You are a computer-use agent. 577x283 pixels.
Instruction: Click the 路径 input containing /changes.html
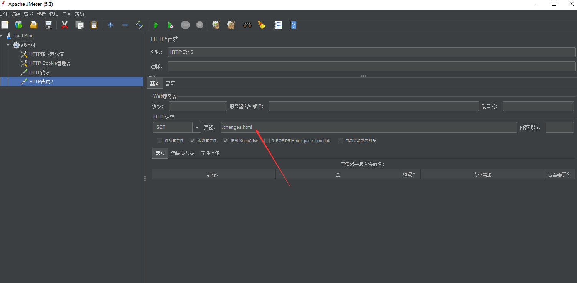click(368, 127)
